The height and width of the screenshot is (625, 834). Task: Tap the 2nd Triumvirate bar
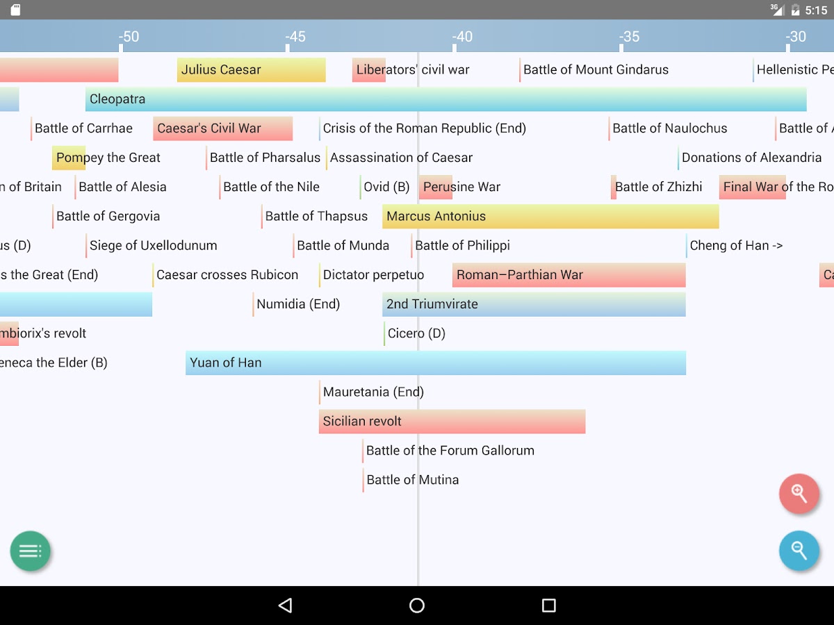[x=533, y=304]
